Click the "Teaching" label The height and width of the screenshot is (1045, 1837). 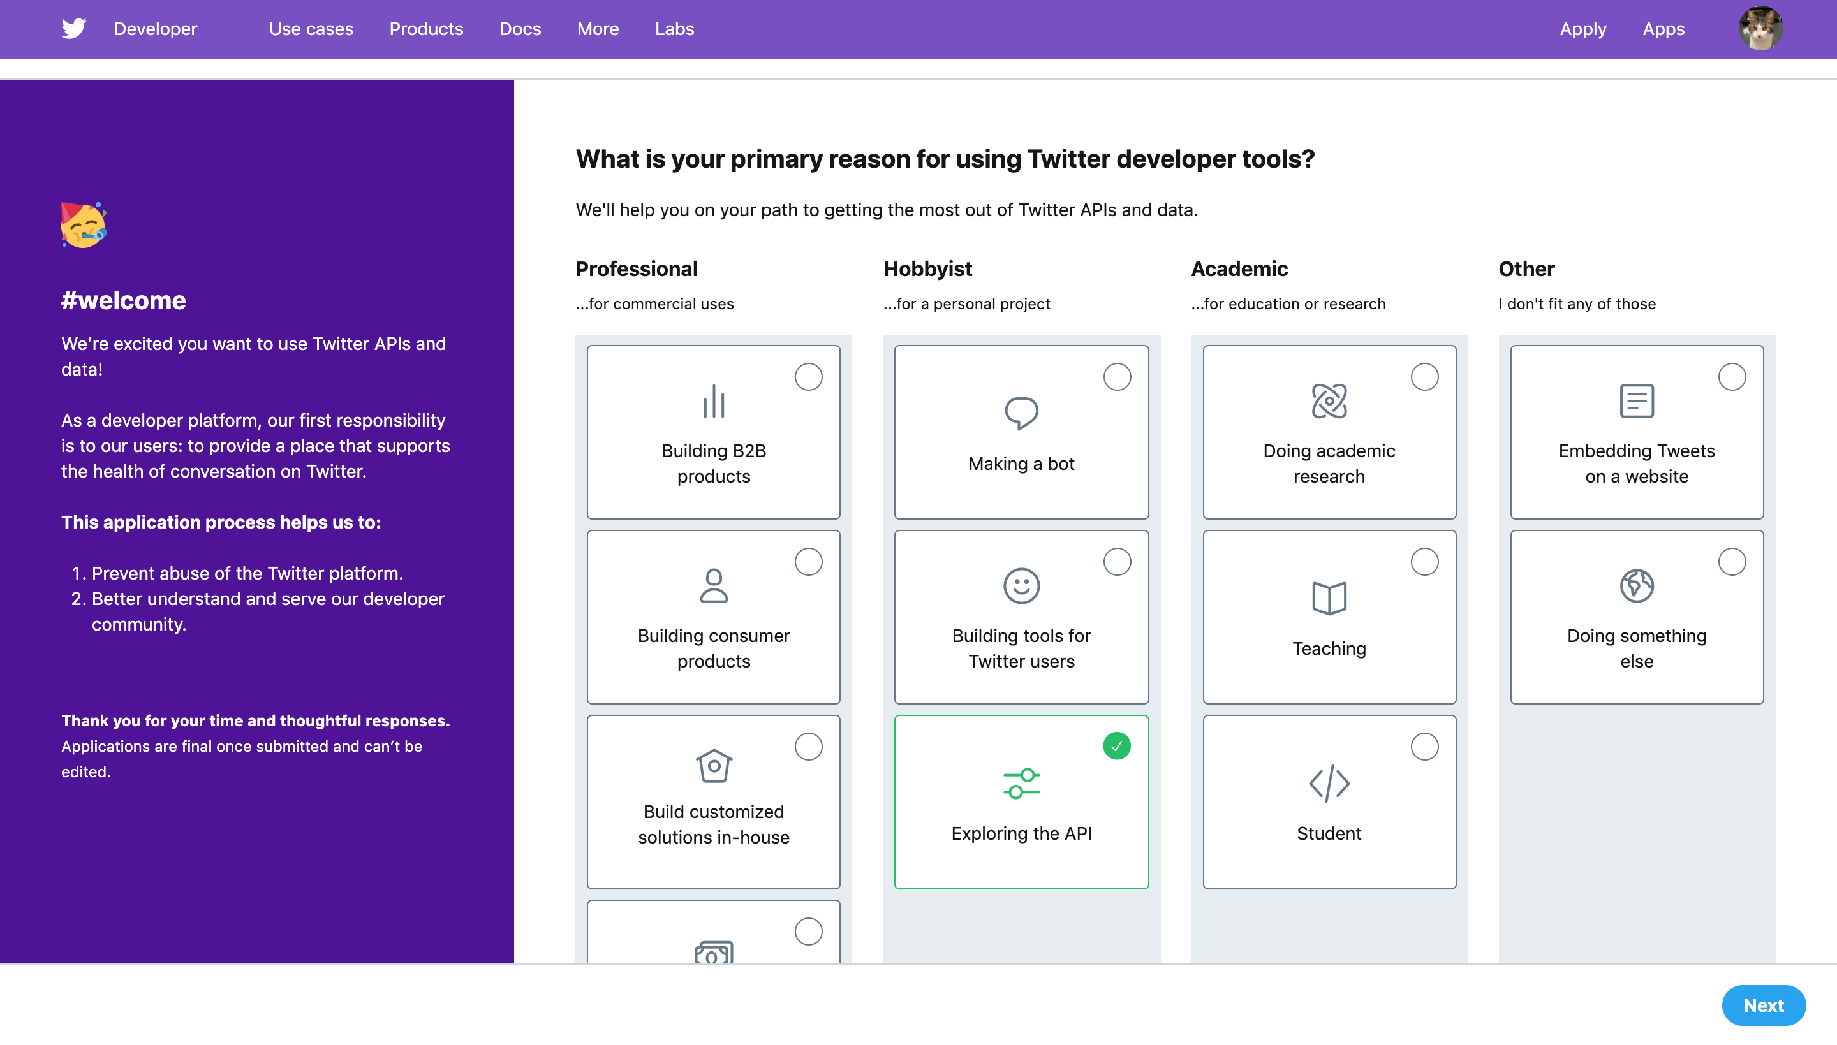coord(1329,649)
